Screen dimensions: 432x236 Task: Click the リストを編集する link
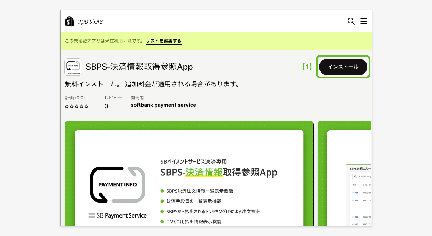[164, 41]
